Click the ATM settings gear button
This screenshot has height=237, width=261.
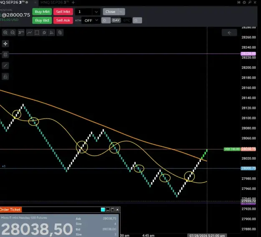106,20
